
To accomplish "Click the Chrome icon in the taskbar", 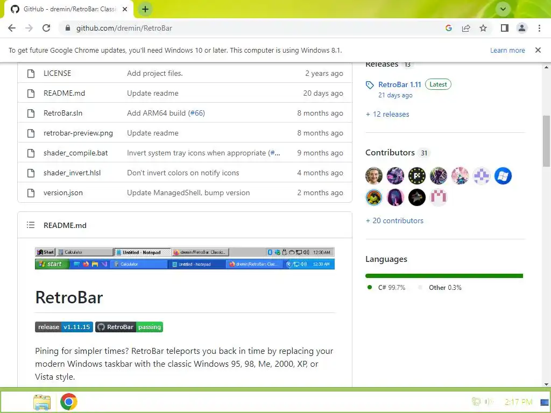I will [x=68, y=402].
